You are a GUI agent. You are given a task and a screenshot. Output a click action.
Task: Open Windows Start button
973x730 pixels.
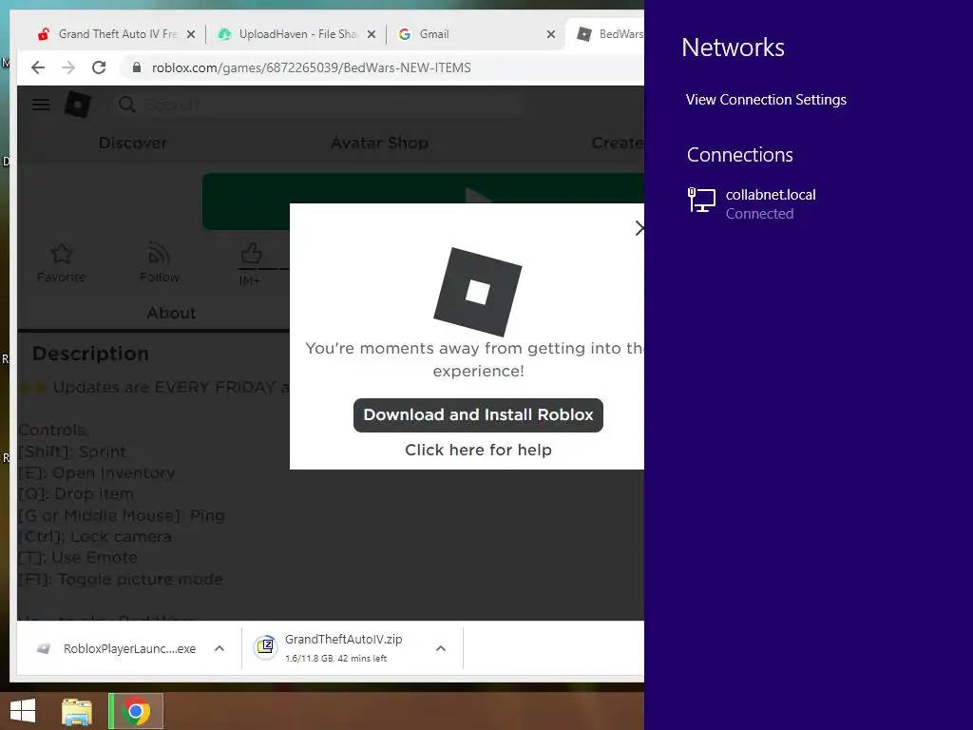23,711
